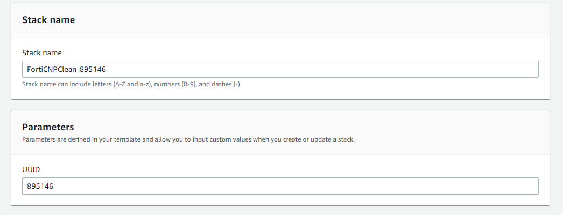The height and width of the screenshot is (215, 563).
Task: Click the bold "Stack name" section heading
Action: 48,20
